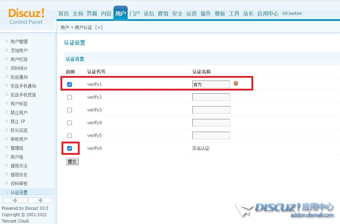340x224 pixels.
Task: Focus the verify2 认证名称 text box
Action: pyautogui.click(x=211, y=97)
